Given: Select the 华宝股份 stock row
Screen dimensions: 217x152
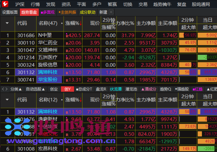Looking at the screenshot, I should pos(108,80).
